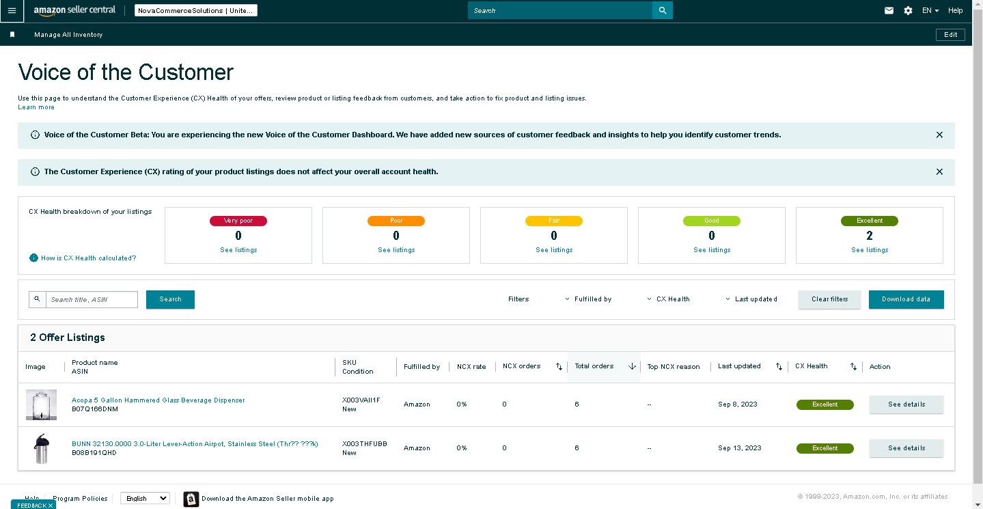Click the FEEDBACK tab label
Viewport: 983px width, 509px height.
[x=31, y=506]
